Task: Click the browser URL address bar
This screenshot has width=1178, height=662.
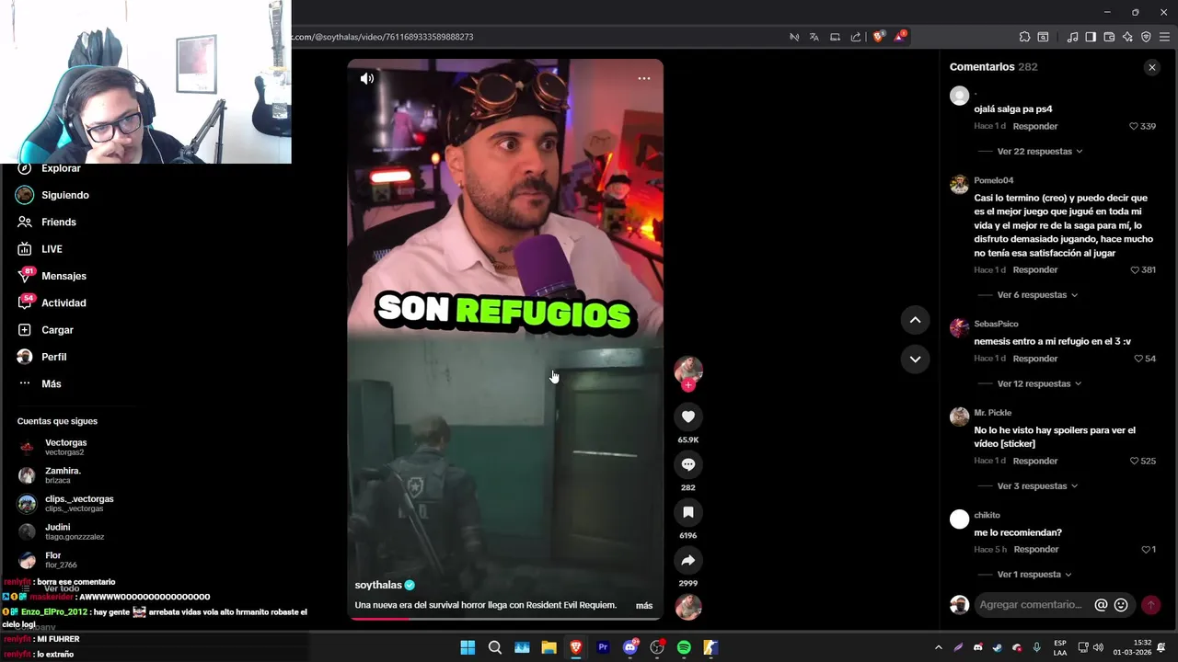Action: click(x=534, y=37)
